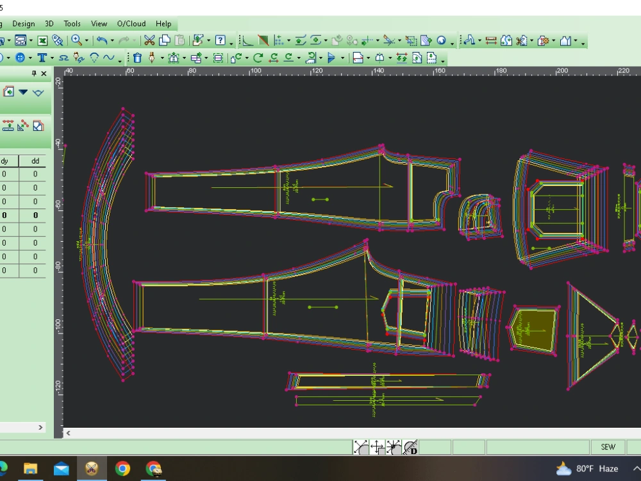The image size is (641, 481).
Task: Click the trash bin Delete icon
Action: tap(137, 58)
